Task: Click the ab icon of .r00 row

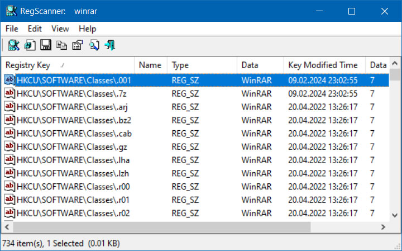Action: (x=9, y=186)
